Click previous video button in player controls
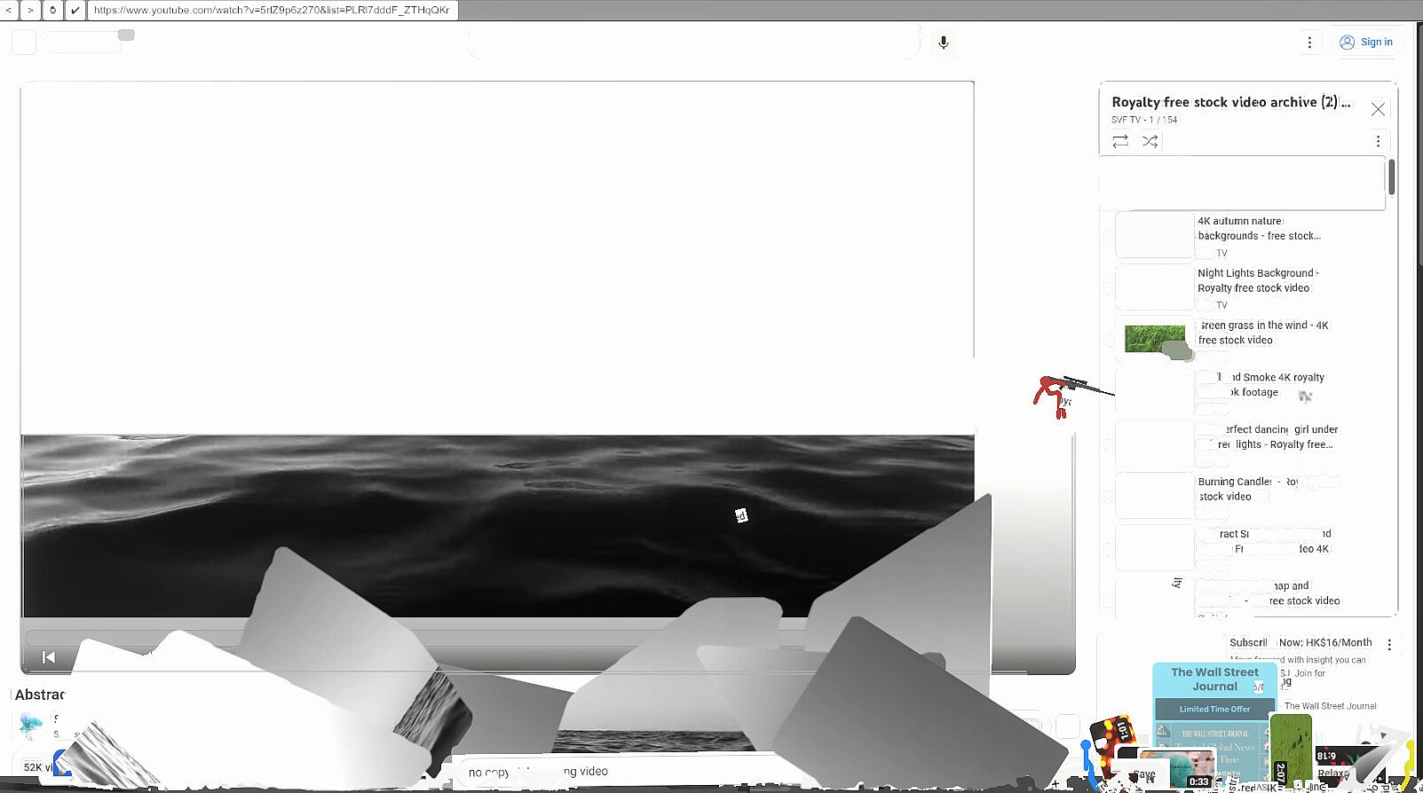Screen dimensions: 1423x793 (x=49, y=657)
